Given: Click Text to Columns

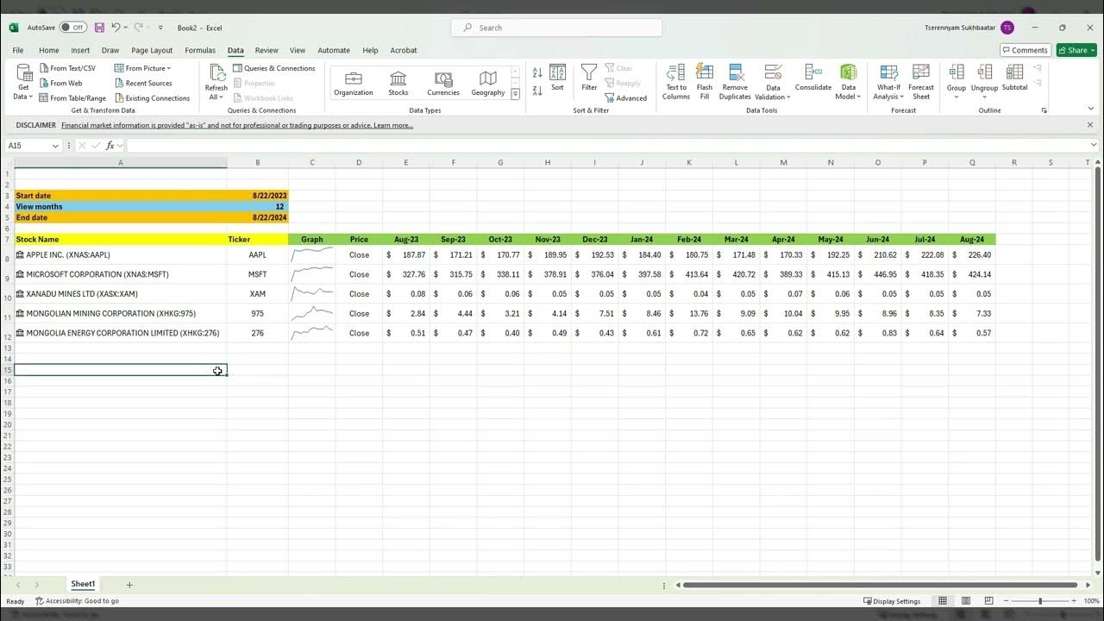Looking at the screenshot, I should [x=676, y=82].
